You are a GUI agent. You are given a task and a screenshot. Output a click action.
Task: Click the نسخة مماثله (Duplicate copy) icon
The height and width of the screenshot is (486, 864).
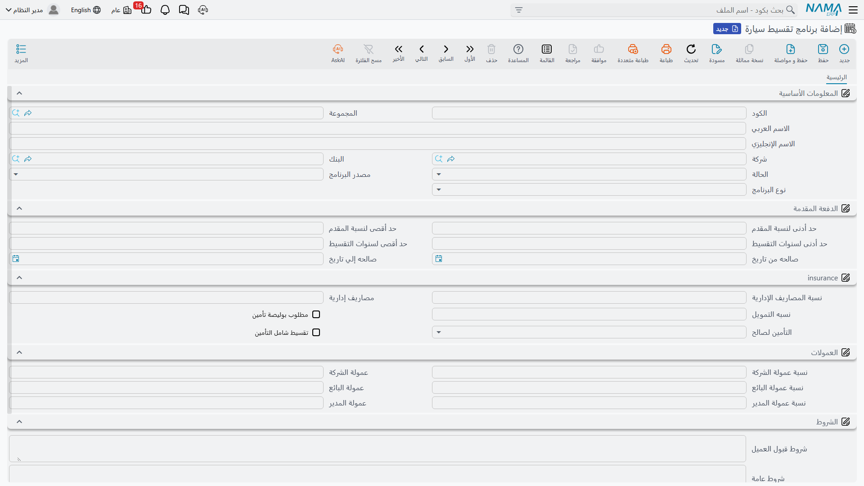tap(749, 49)
